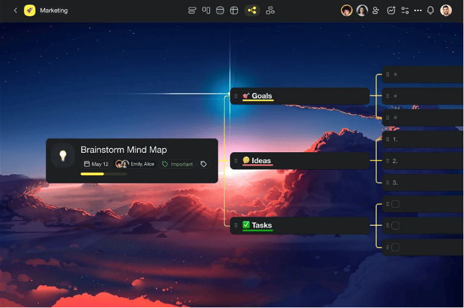The height and width of the screenshot is (308, 464).
Task: Click the Important tag label
Action: [x=177, y=164]
